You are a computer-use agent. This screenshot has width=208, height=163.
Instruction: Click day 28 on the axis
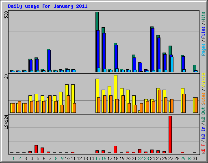(x=177, y=159)
